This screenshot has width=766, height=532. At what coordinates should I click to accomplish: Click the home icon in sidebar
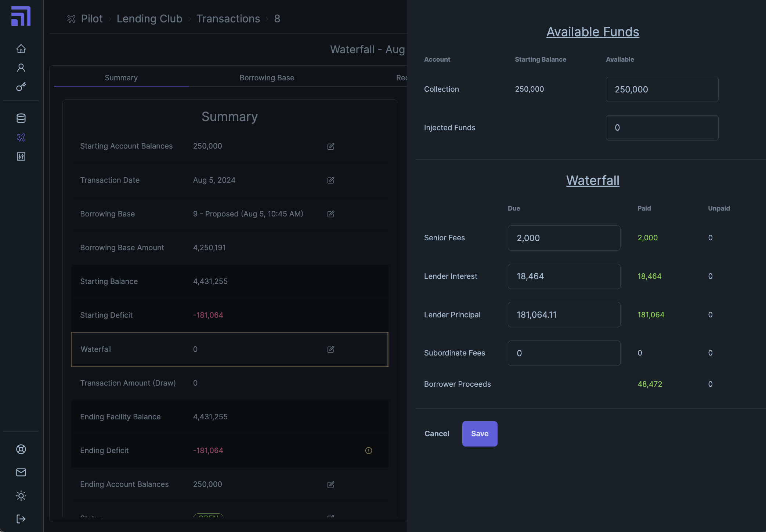point(21,48)
